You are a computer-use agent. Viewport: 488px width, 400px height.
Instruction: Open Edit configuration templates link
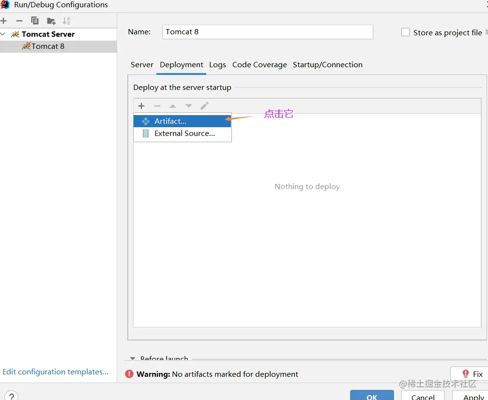55,371
